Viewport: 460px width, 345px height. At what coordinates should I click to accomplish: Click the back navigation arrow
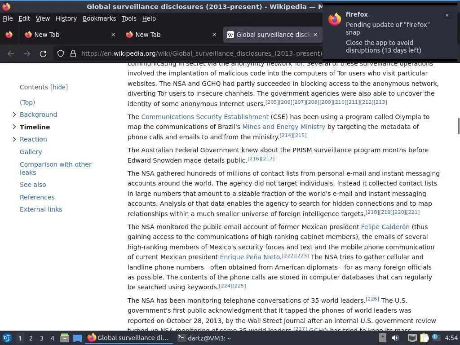[11, 54]
